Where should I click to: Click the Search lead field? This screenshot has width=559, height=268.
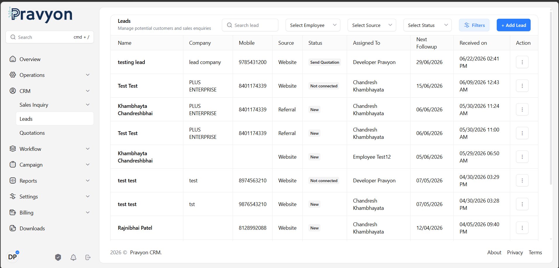(x=250, y=25)
